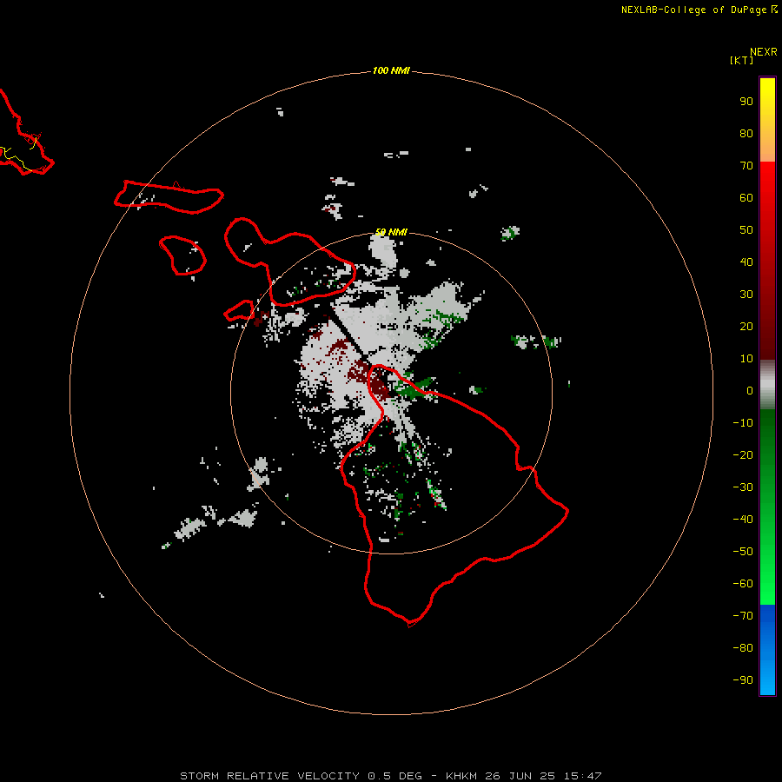The image size is (782, 782).
Task: Click the bright red segment of color bar
Action: tap(767, 261)
